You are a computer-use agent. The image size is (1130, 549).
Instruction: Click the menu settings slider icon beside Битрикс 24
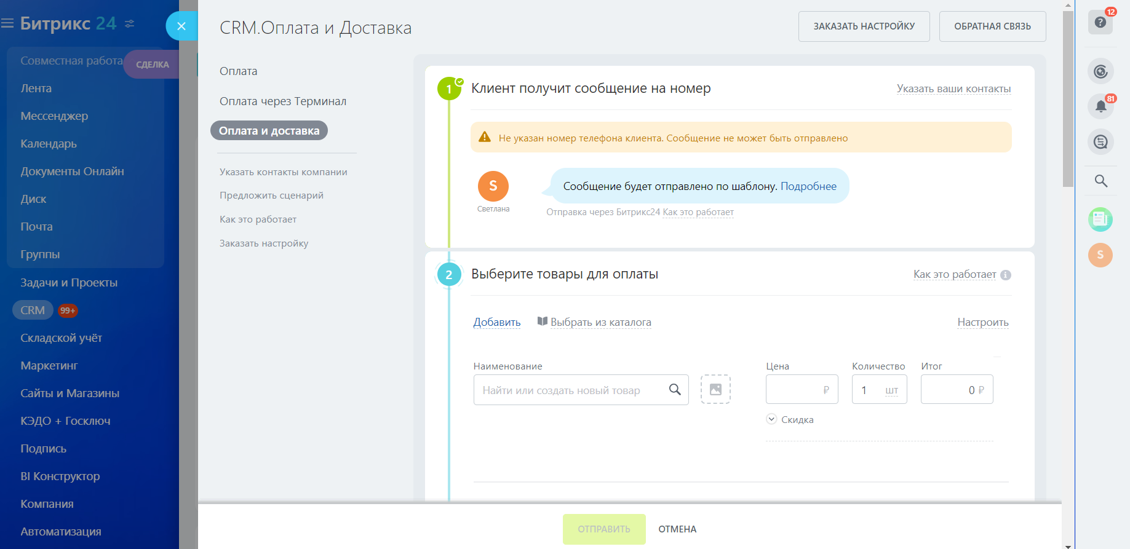click(129, 23)
